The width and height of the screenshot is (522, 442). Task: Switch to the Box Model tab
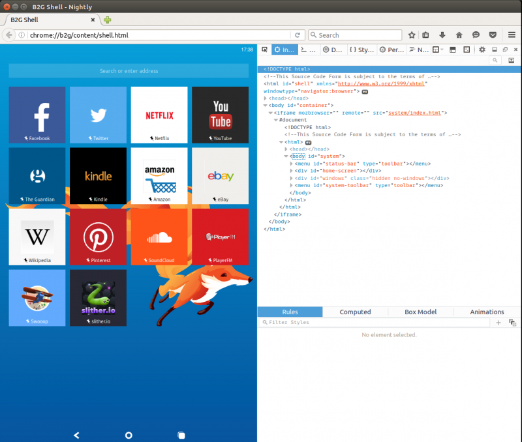[x=420, y=312]
